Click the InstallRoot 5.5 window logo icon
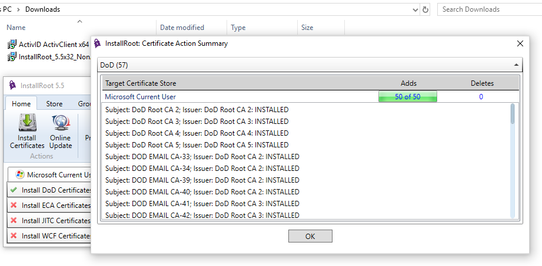This screenshot has height=266, width=542. click(x=12, y=85)
